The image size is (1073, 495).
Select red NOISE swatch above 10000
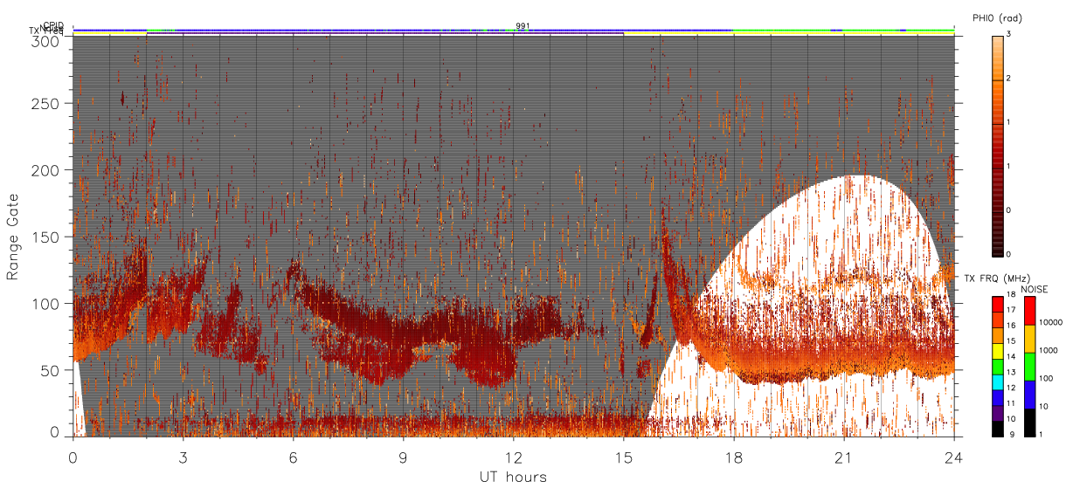point(1030,312)
